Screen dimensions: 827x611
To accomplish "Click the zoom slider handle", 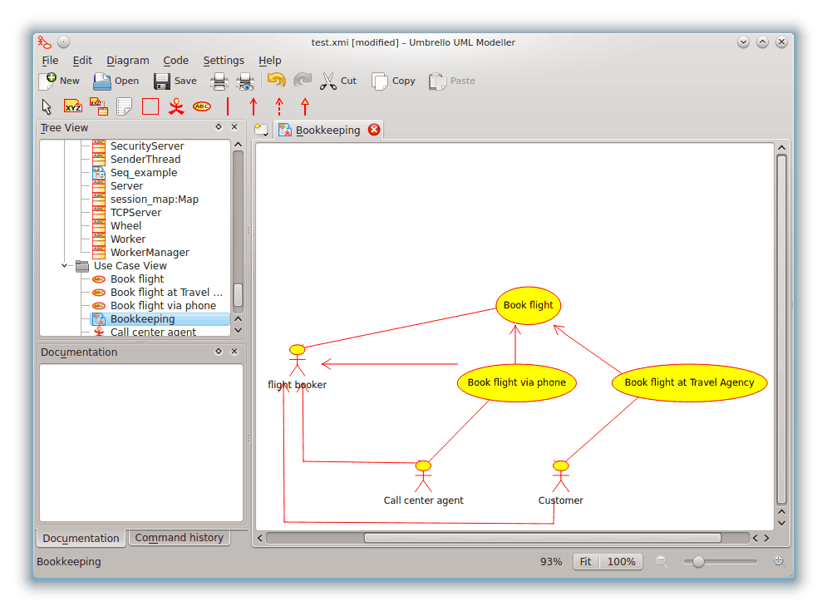I will (698, 562).
